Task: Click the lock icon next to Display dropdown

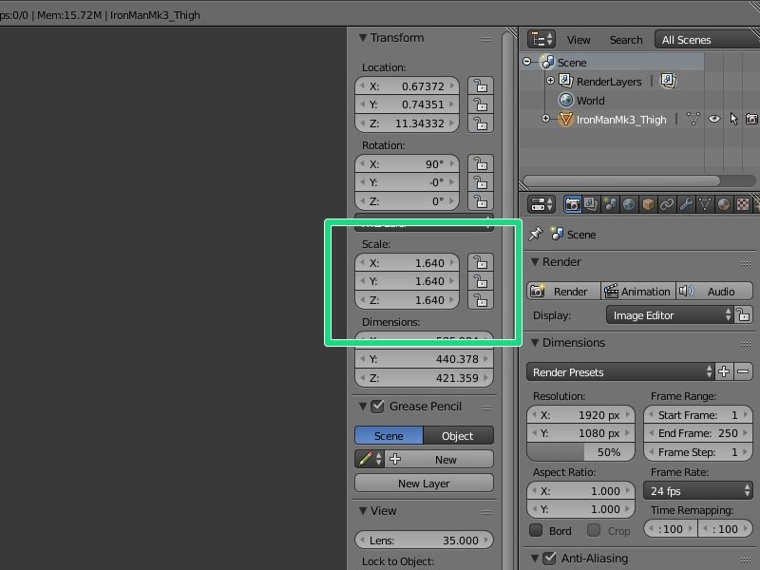Action: pyautogui.click(x=744, y=315)
